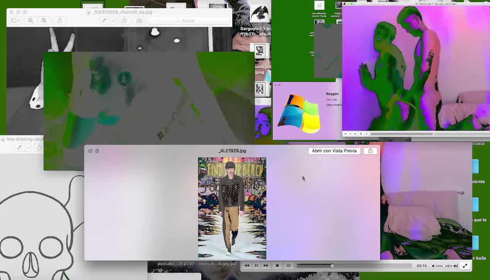Zoom in on the churchill image
The height and width of the screenshot is (280, 490).
(44, 20)
